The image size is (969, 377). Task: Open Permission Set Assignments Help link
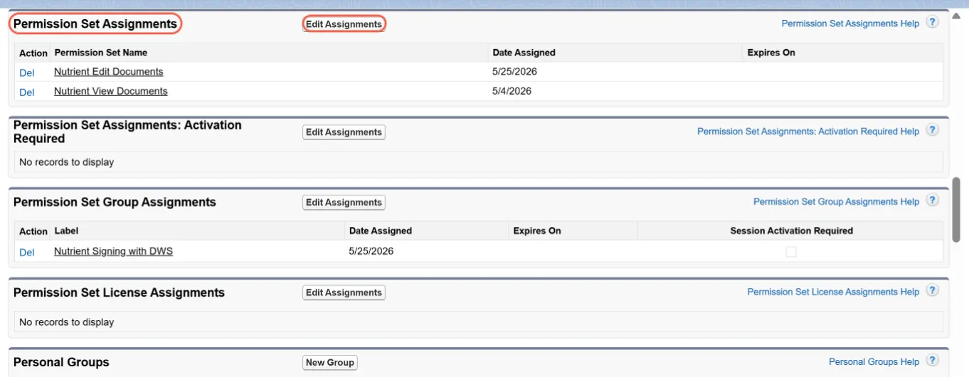[850, 23]
